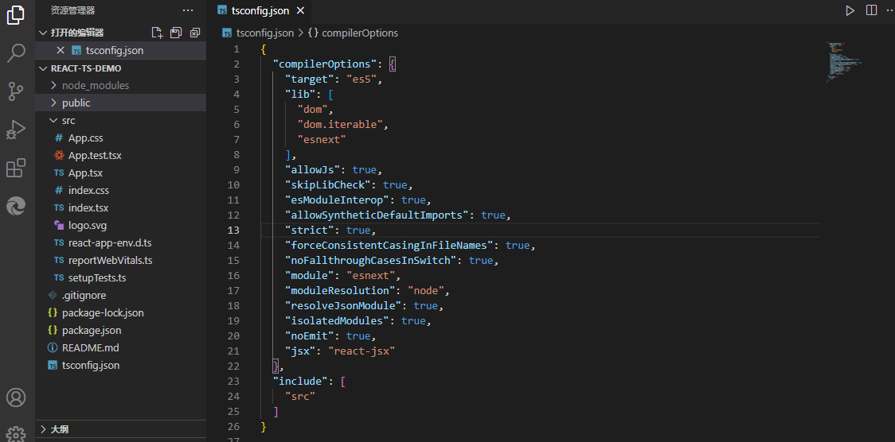Viewport: 895px width, 442px height.
Task: Click line number 23 in the gutter
Action: coord(233,381)
